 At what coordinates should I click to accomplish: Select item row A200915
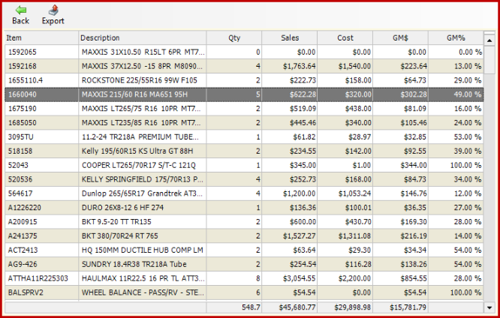coord(244,222)
